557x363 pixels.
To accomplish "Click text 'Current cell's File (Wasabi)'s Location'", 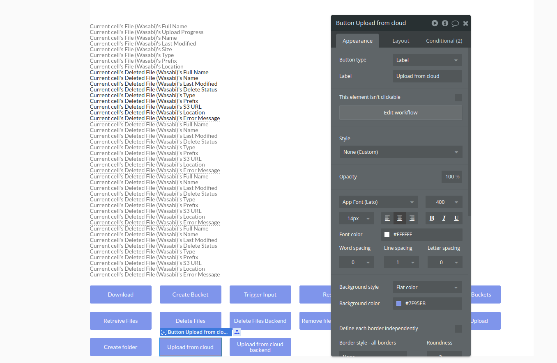I will pos(137,66).
